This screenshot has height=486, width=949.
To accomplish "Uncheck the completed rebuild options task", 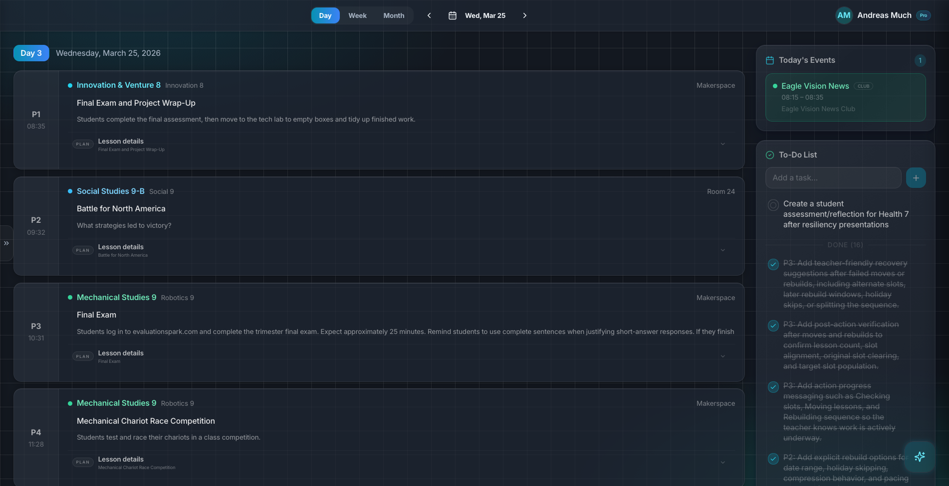I will [x=774, y=458].
